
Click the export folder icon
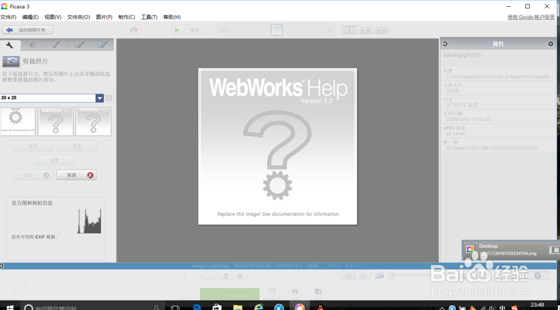coord(318,292)
